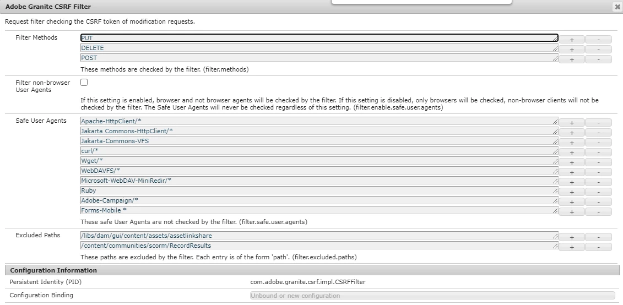Remove the DELETE filter method entry
623x305 pixels.
(x=598, y=49)
